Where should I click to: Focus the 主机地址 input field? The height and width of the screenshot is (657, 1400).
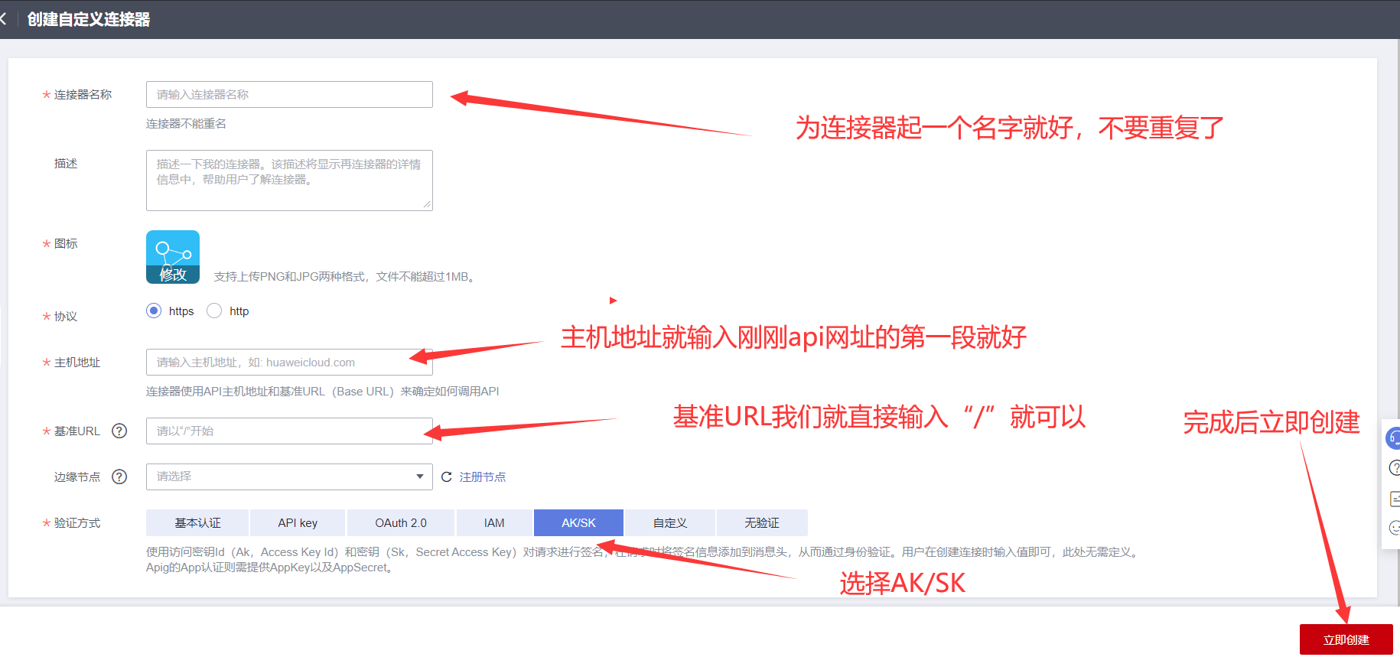[289, 362]
